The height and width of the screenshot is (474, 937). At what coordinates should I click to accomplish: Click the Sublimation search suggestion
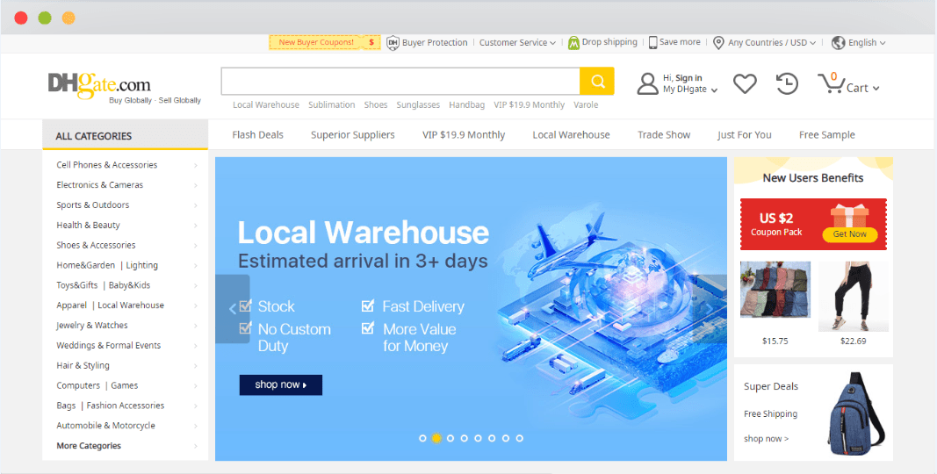click(x=332, y=105)
